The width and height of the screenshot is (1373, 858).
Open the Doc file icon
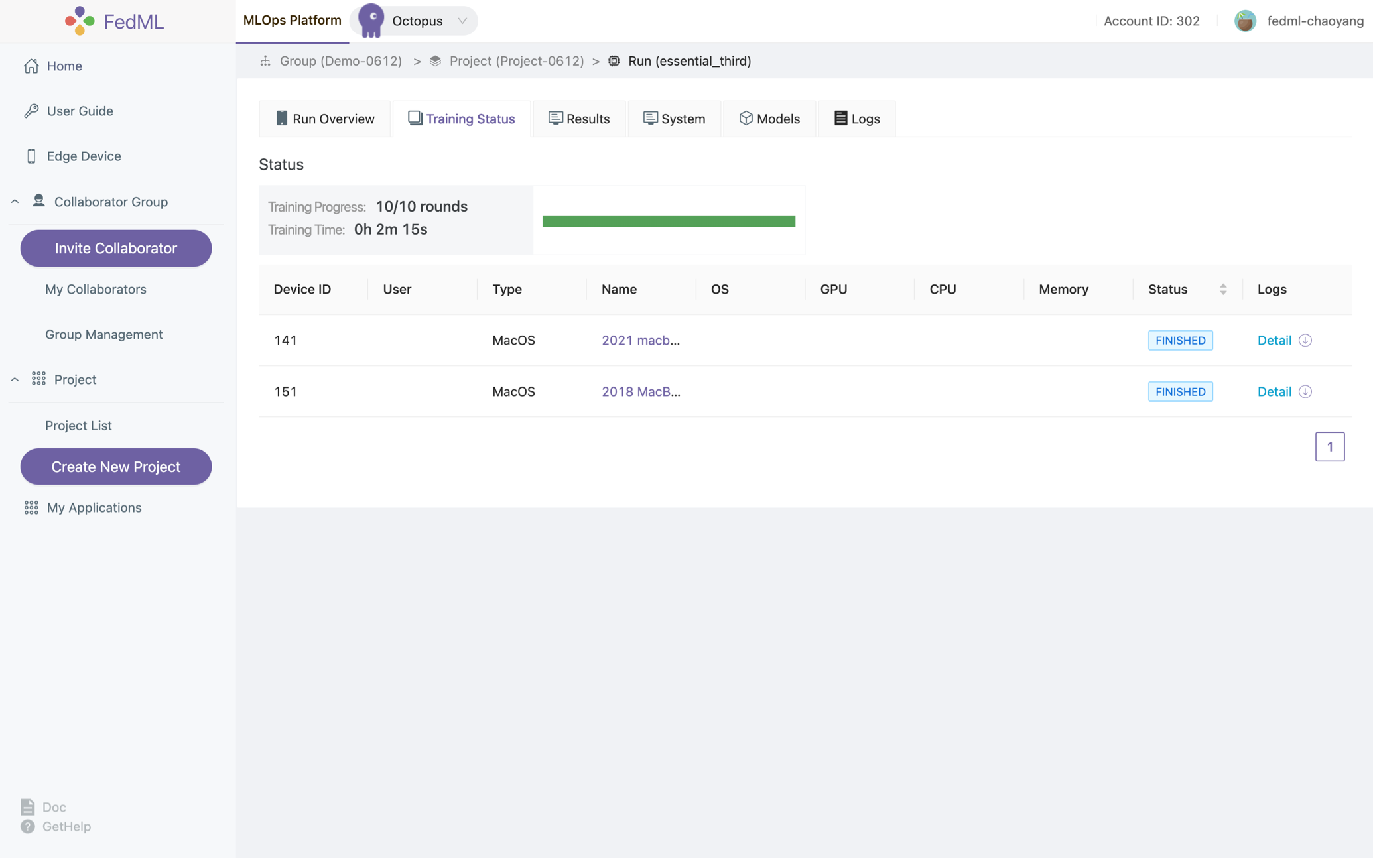tap(27, 806)
